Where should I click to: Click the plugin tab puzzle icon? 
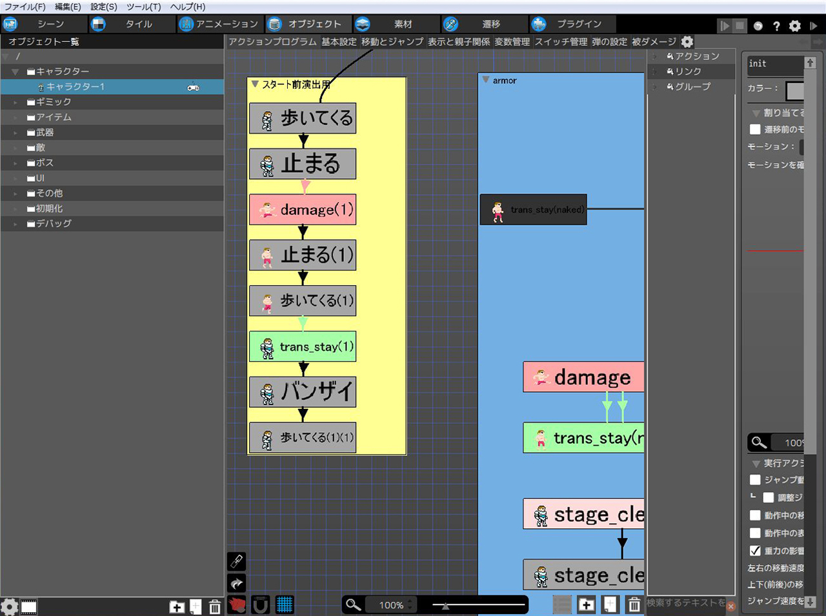(x=538, y=25)
